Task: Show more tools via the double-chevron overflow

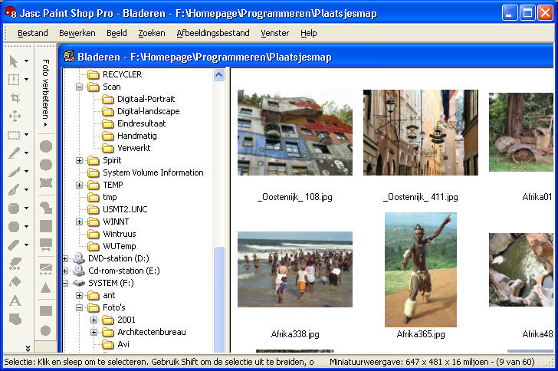Action: pyautogui.click(x=28, y=348)
